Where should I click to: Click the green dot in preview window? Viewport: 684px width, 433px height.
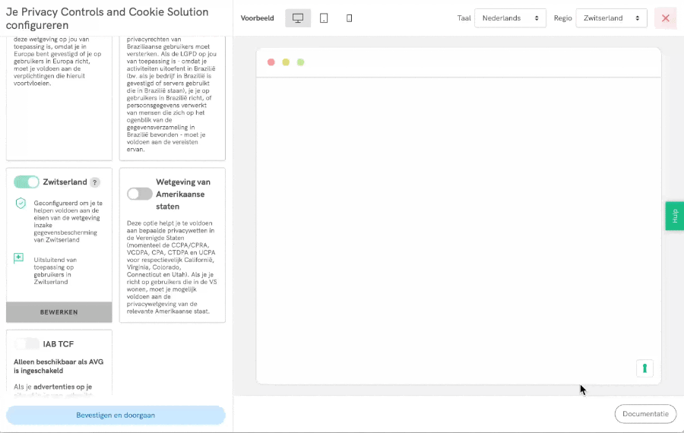point(300,62)
